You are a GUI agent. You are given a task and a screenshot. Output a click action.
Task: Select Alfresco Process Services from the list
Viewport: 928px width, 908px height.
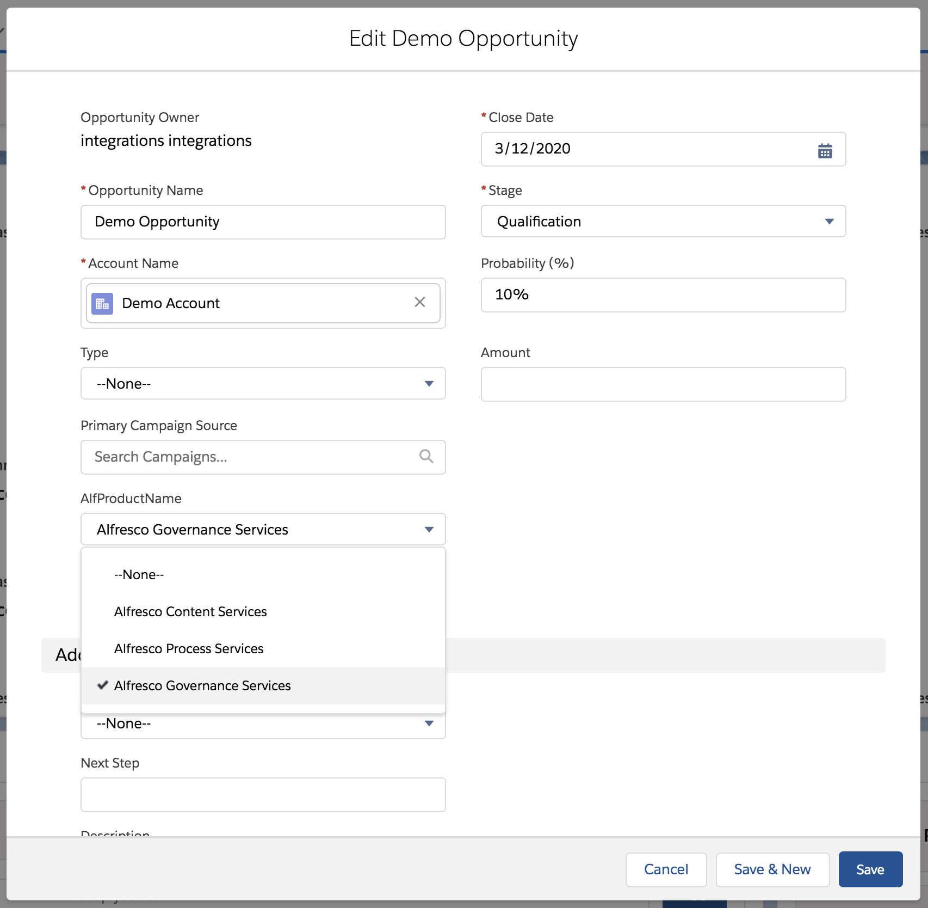(188, 648)
